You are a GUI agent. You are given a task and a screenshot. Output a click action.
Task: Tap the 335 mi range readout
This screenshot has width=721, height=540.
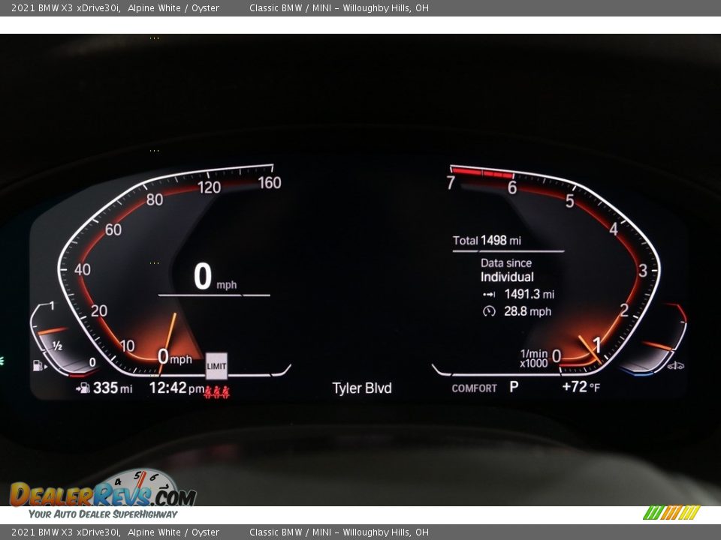(x=113, y=388)
